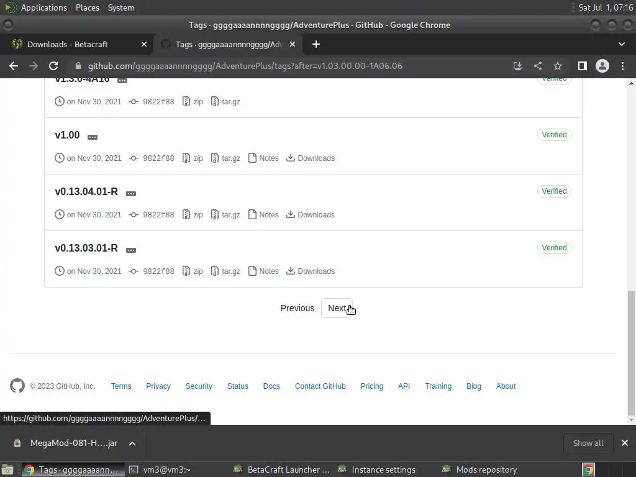Open the tab search dropdown chevron

tap(621, 44)
